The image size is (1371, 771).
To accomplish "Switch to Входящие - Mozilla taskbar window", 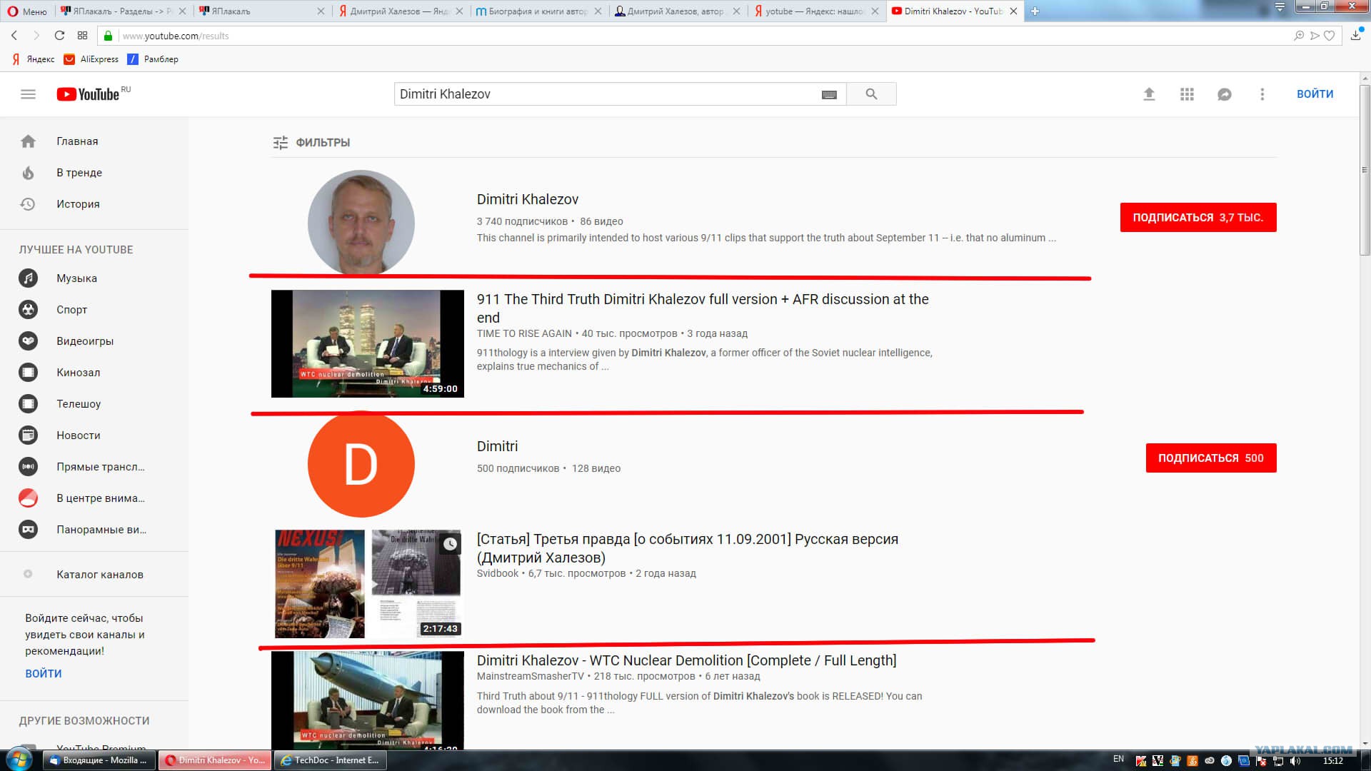I will pyautogui.click(x=99, y=760).
